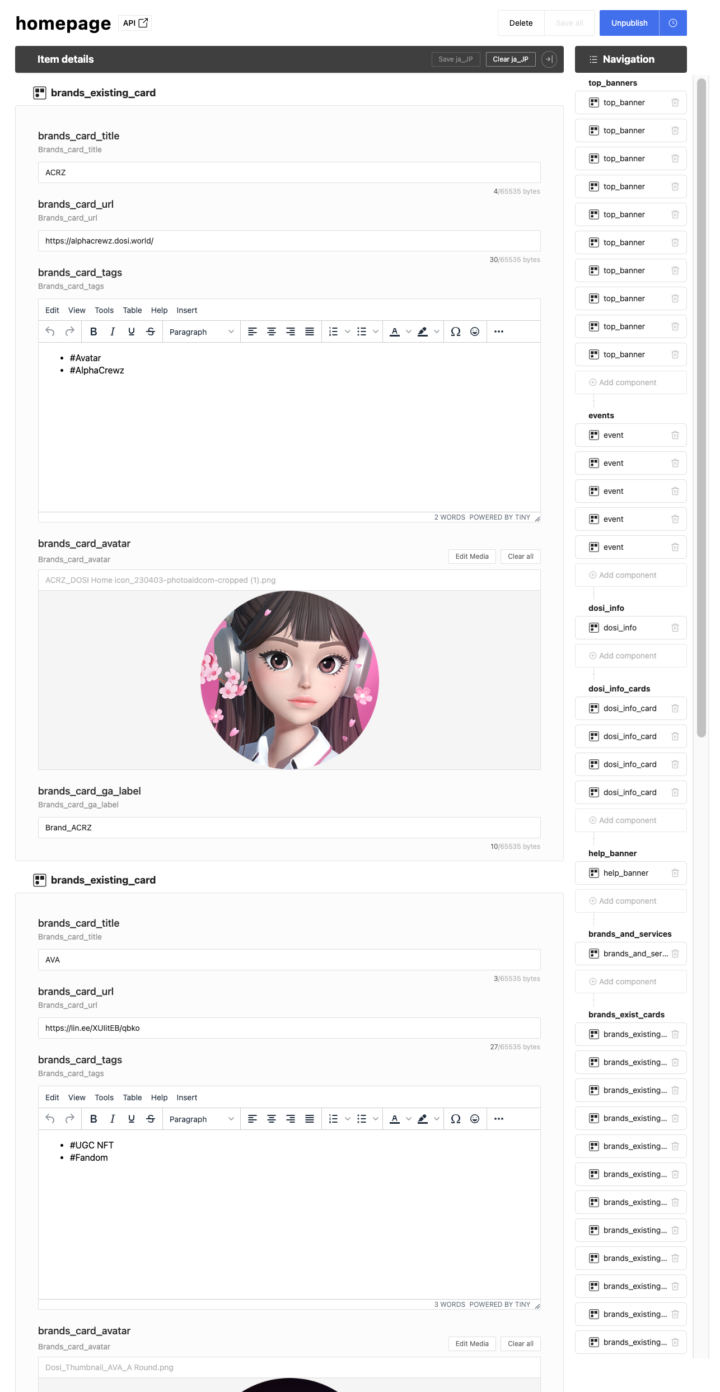Show more toolbar options in ACRZ editor

pos(499,331)
